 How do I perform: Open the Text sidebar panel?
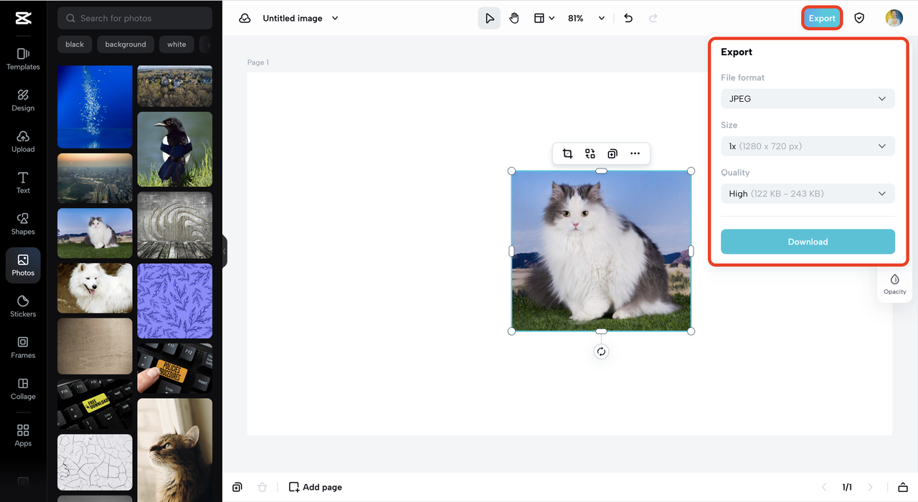pos(23,182)
